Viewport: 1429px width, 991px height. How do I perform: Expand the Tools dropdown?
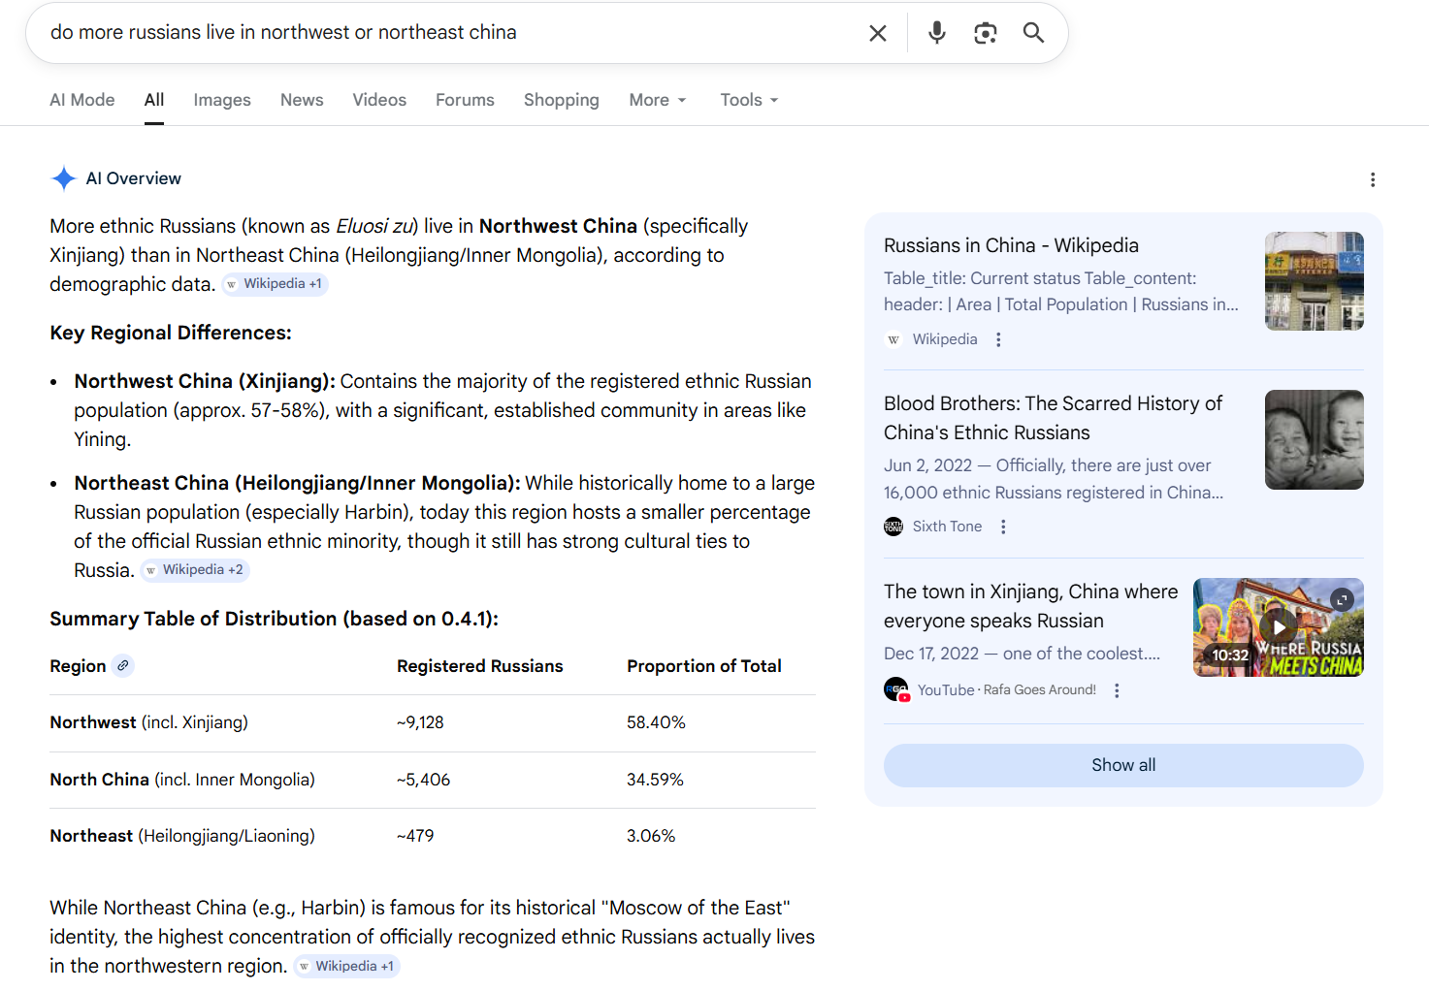tap(748, 100)
